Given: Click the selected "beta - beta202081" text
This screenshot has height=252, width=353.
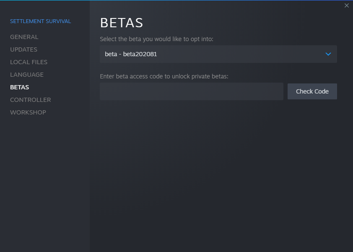Looking at the screenshot, I should [x=131, y=54].
